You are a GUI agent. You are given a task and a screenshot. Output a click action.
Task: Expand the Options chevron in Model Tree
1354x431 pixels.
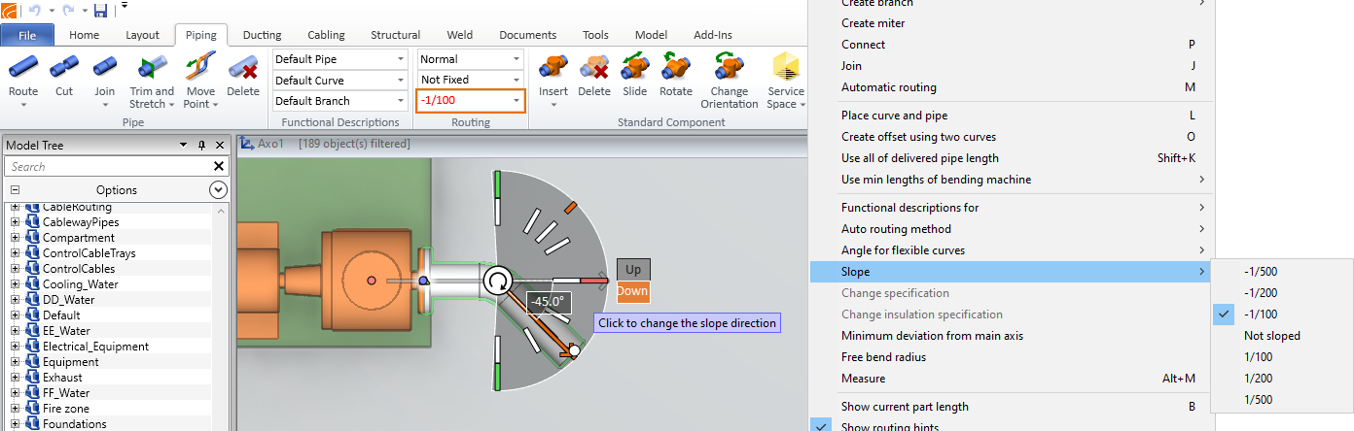click(x=219, y=190)
